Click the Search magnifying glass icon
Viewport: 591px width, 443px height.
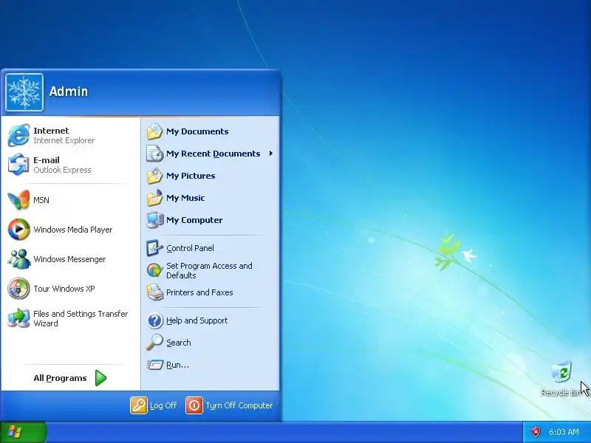[x=154, y=343]
